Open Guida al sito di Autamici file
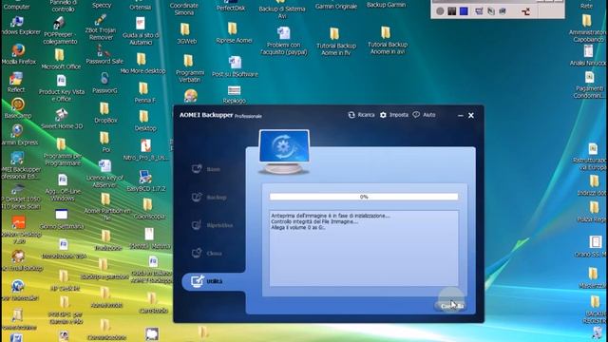The width and height of the screenshot is (608, 342). 141,30
